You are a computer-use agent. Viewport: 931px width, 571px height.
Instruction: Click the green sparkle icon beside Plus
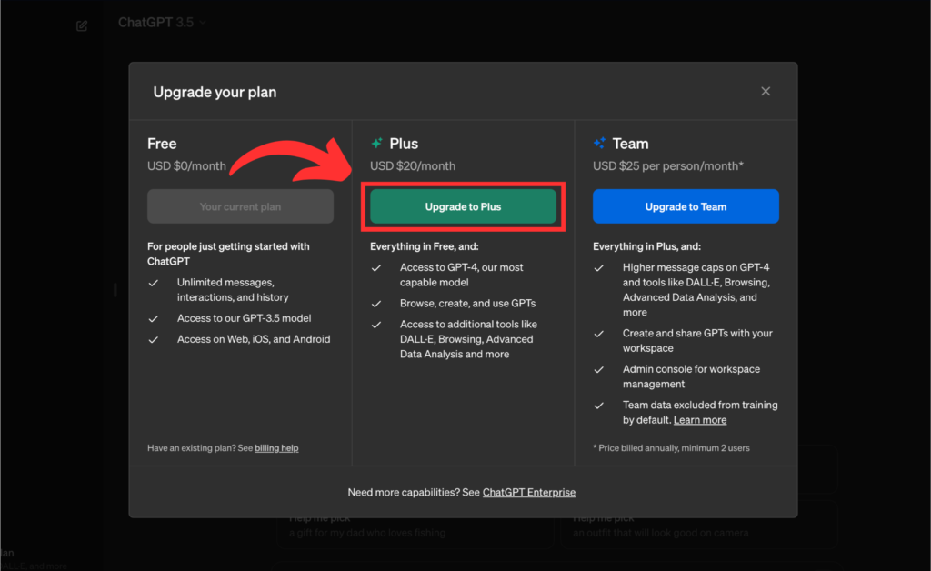click(376, 144)
